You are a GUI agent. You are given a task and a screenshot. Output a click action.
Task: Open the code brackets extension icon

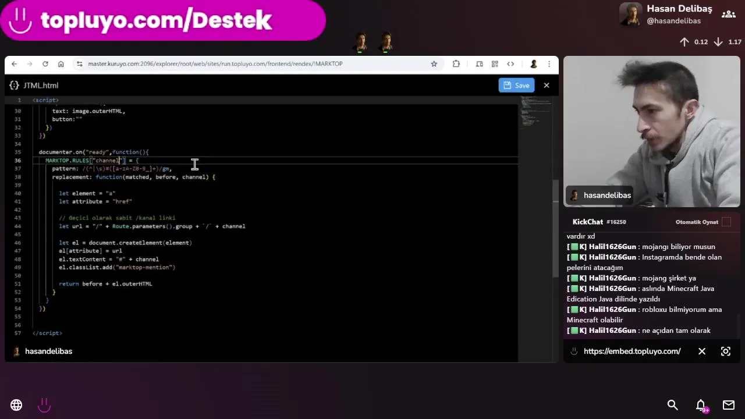click(x=510, y=64)
